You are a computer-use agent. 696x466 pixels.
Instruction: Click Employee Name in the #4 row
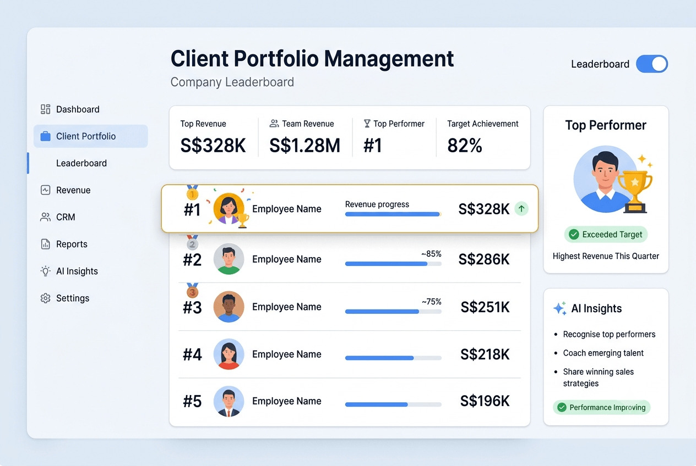pos(287,354)
